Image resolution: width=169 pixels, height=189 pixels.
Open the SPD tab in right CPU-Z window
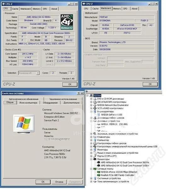coord(125,9)
